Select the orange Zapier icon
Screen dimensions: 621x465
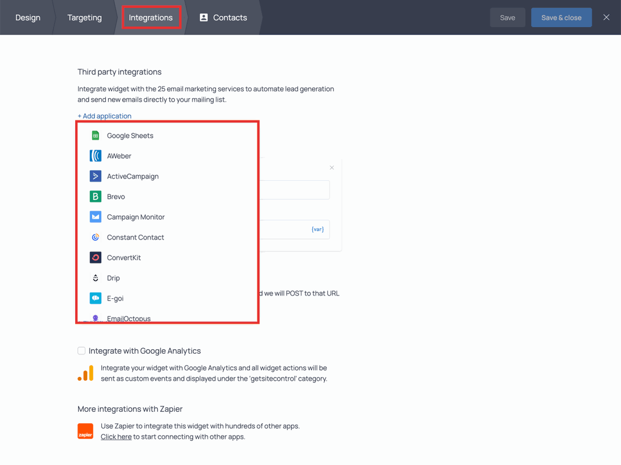[x=85, y=431]
